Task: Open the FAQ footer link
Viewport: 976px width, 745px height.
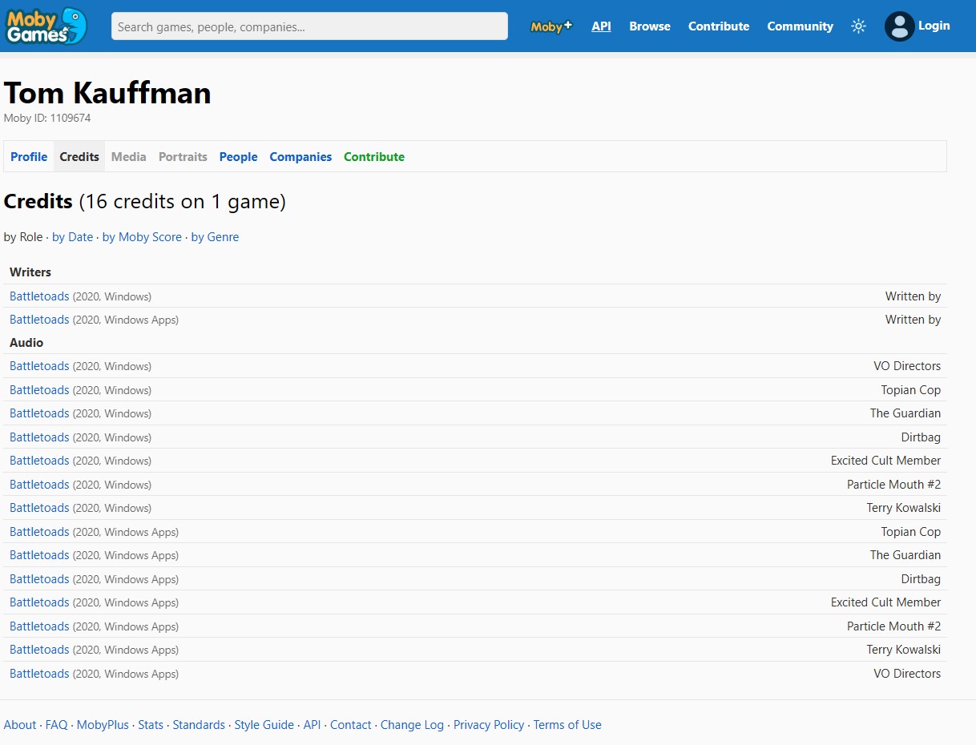Action: pyautogui.click(x=56, y=725)
